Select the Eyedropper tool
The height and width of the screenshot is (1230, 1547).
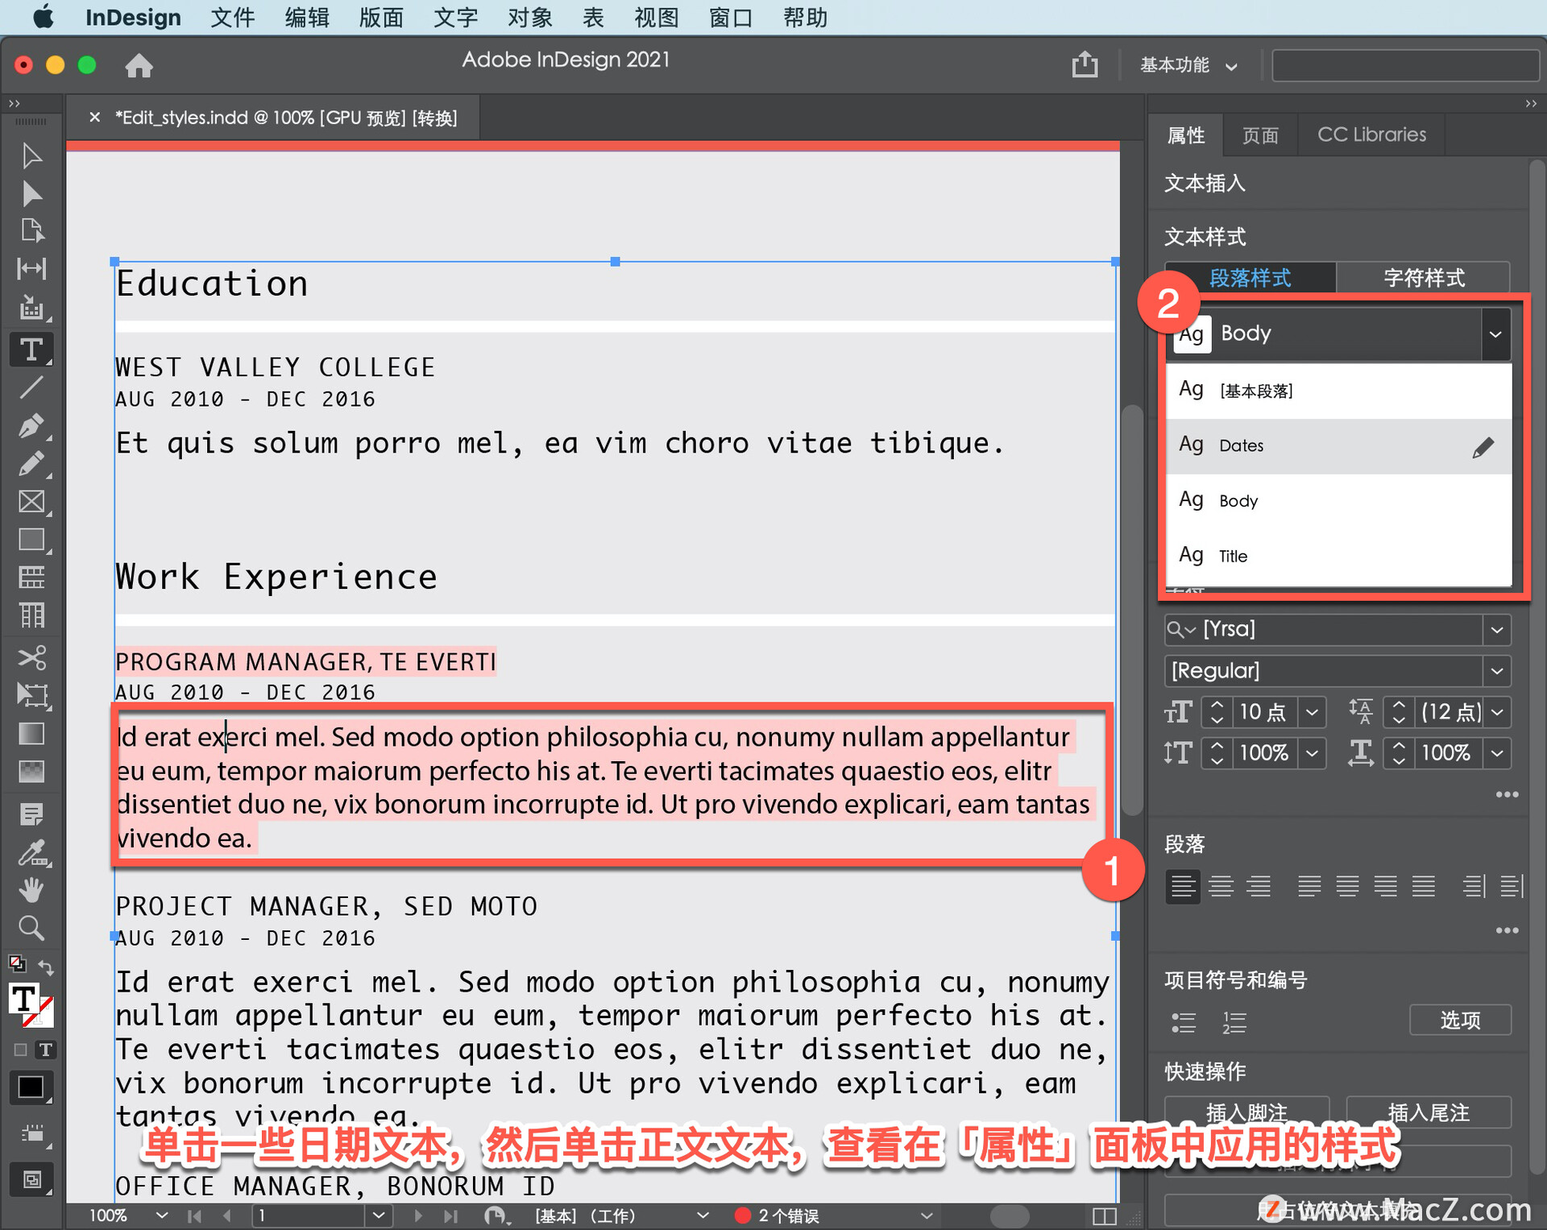31,852
